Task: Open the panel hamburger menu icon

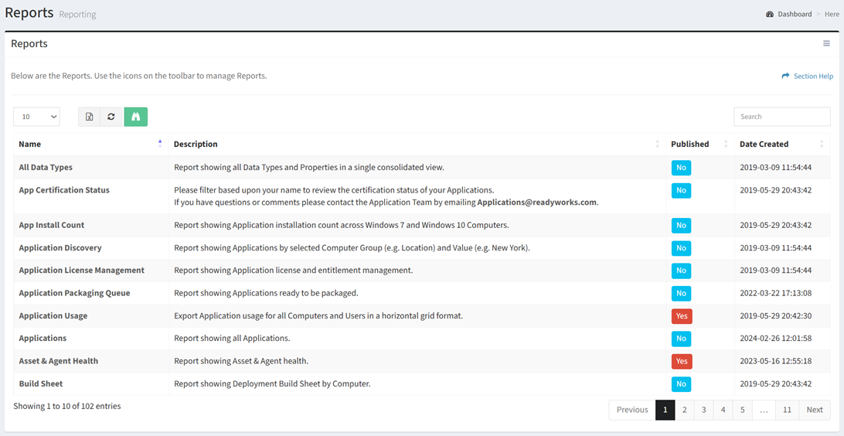Action: 826,43
